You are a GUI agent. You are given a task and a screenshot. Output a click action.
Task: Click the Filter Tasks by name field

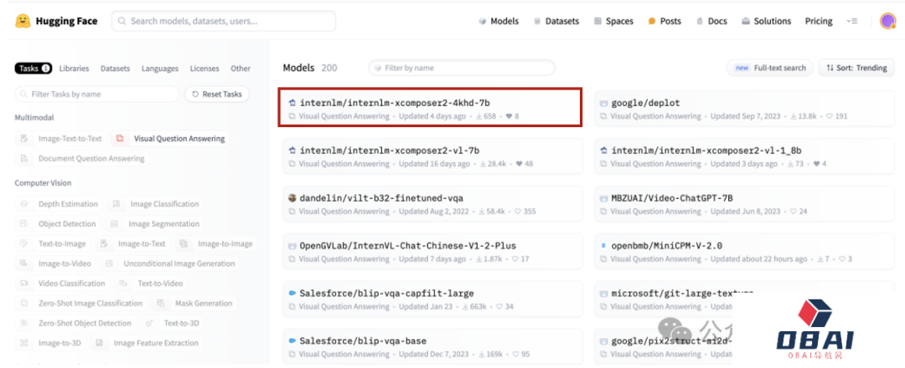coord(97,95)
